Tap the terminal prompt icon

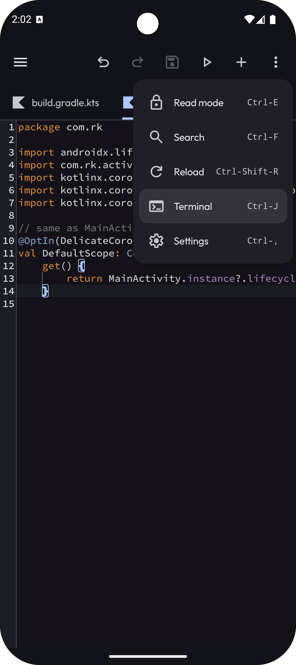pyautogui.click(x=156, y=206)
